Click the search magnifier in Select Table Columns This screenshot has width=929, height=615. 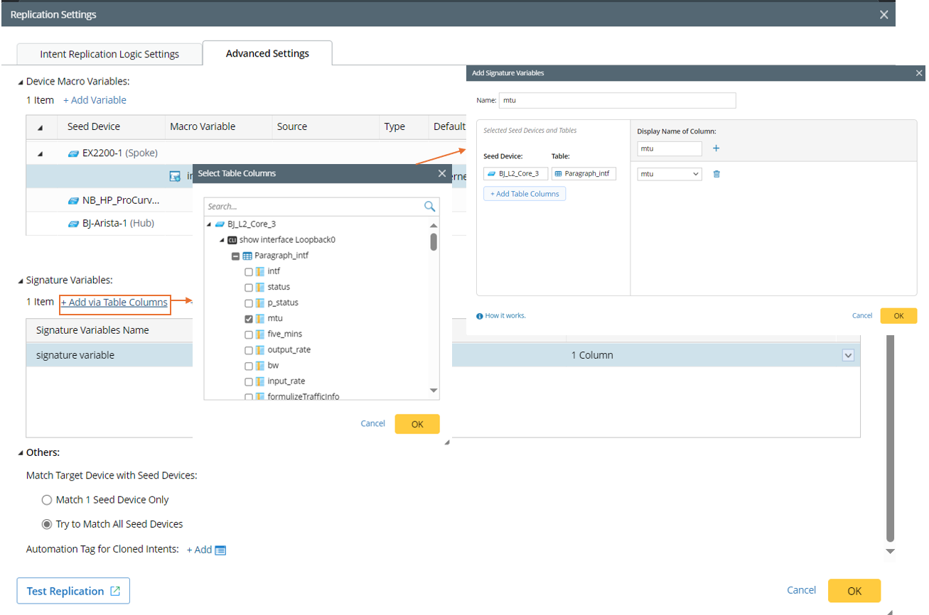pos(429,207)
